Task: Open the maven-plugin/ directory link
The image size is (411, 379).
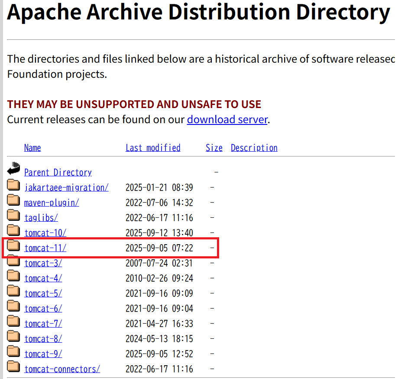Action: (52, 203)
